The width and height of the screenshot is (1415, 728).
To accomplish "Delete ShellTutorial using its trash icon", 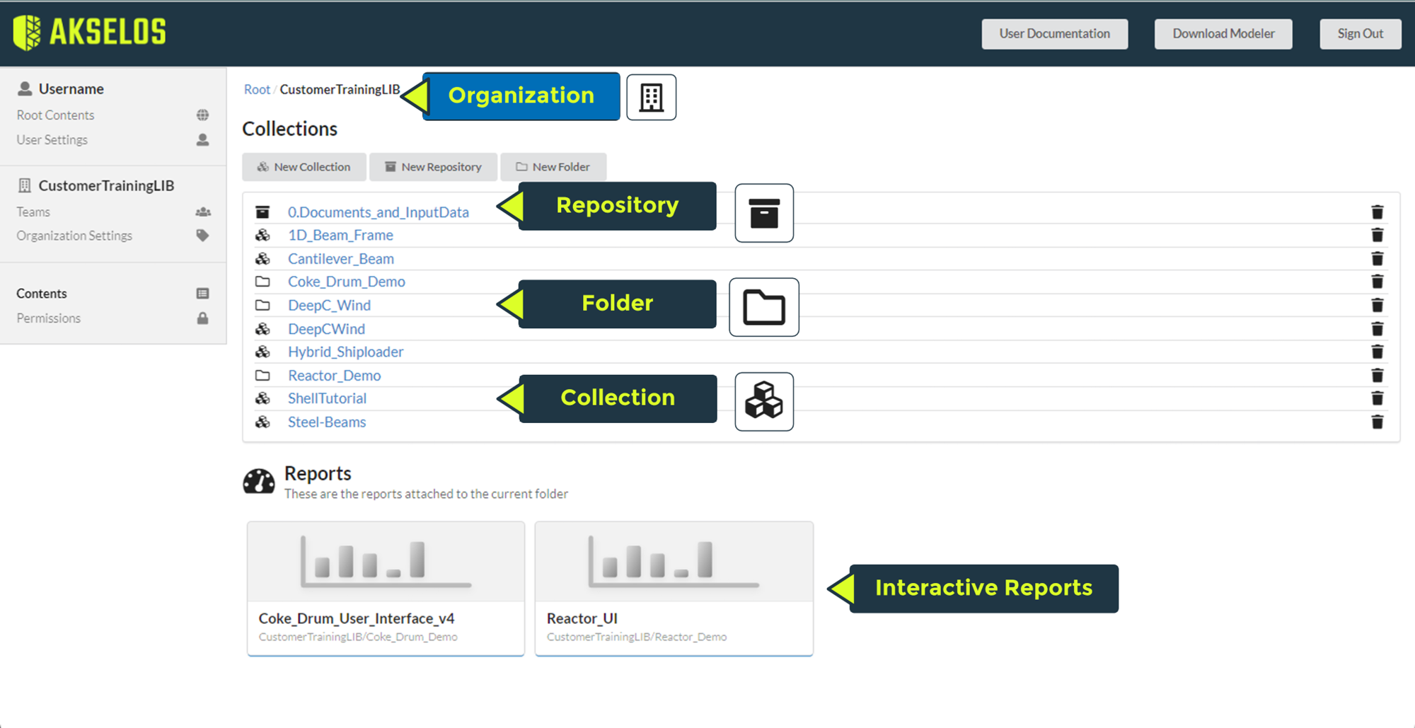I will click(x=1377, y=398).
